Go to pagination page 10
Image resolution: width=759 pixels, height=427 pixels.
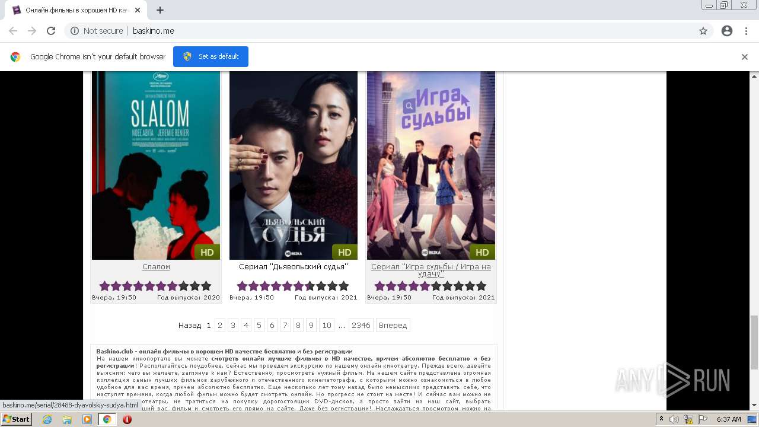pyautogui.click(x=327, y=325)
